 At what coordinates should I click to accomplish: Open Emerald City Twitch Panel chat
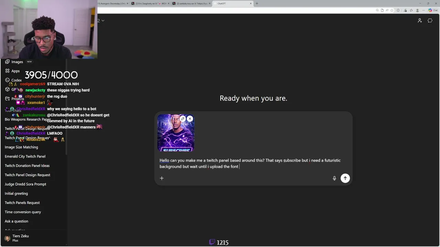[x=25, y=156]
